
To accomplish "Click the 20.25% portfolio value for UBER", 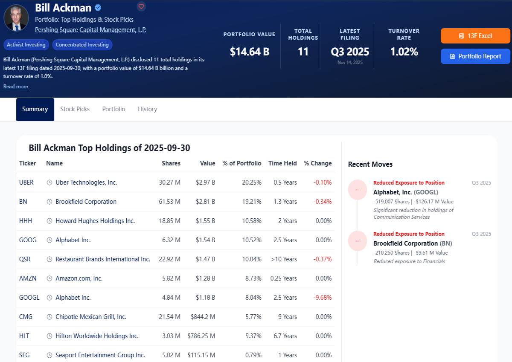I will [x=252, y=182].
